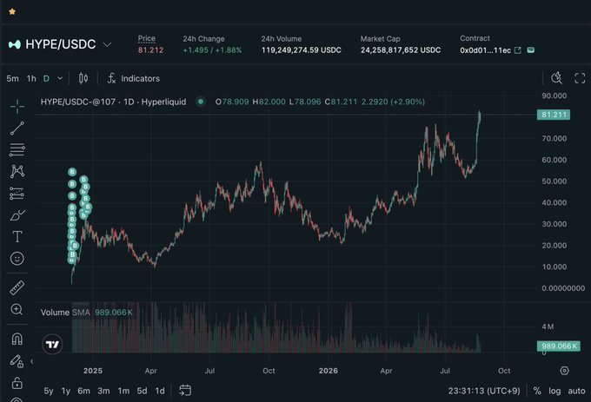
Task: Click the 24h Change value
Action: tap(212, 50)
